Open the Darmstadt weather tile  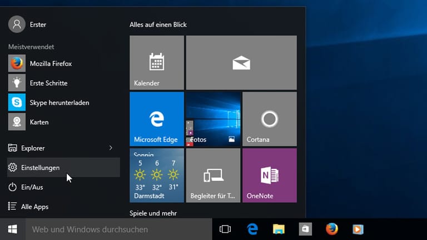[x=157, y=175]
